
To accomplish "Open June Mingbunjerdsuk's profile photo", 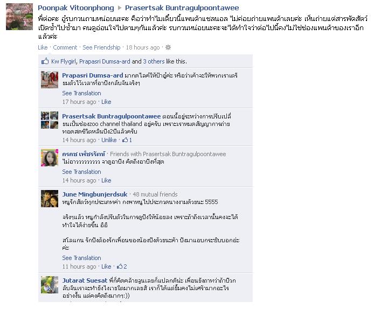I will 50,199.
